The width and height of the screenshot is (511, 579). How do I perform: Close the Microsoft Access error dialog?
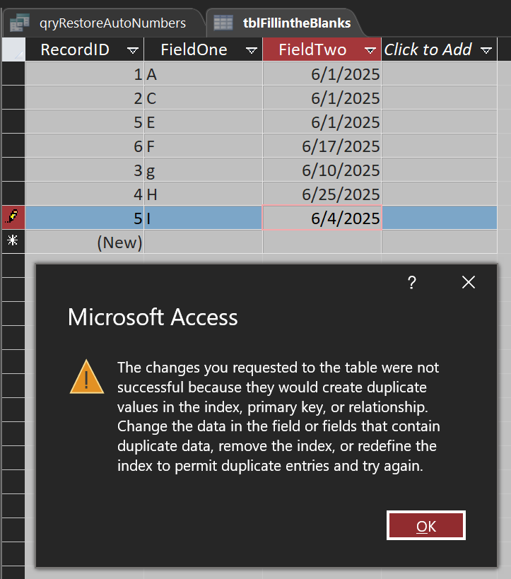(x=469, y=283)
